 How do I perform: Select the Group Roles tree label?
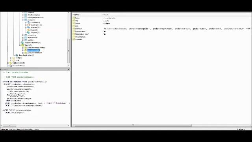pyautogui.click(x=19, y=65)
